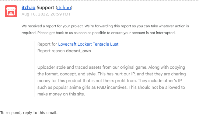Click the 'This has hurt our IP' line

point(112,74)
